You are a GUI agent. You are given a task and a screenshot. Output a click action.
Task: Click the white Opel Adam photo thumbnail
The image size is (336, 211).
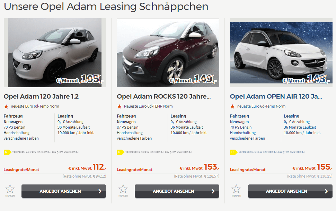pos(55,53)
